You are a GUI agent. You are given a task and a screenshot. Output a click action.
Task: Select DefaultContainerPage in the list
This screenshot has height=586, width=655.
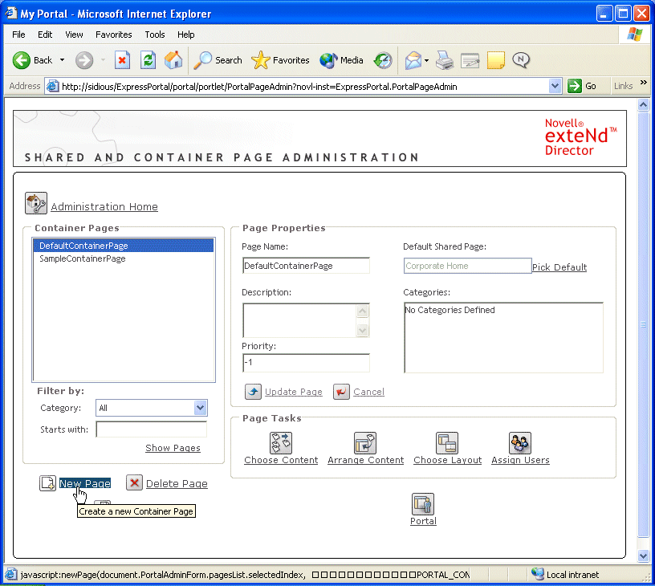124,246
